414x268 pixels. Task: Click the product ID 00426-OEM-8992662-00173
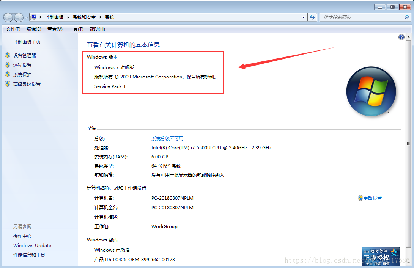pyautogui.click(x=144, y=260)
